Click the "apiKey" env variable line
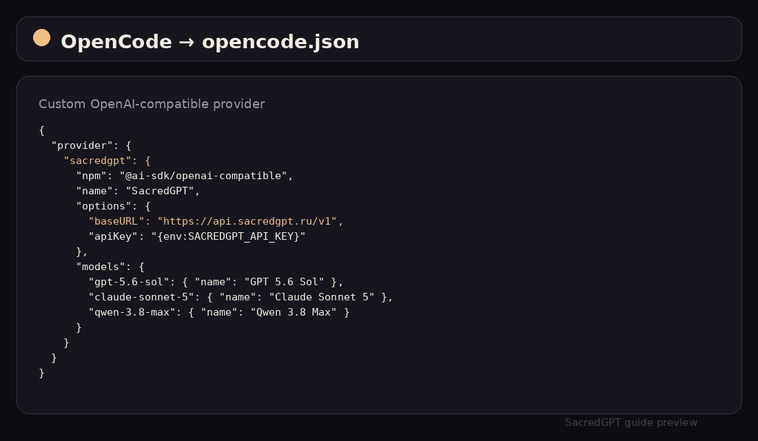 pos(197,236)
